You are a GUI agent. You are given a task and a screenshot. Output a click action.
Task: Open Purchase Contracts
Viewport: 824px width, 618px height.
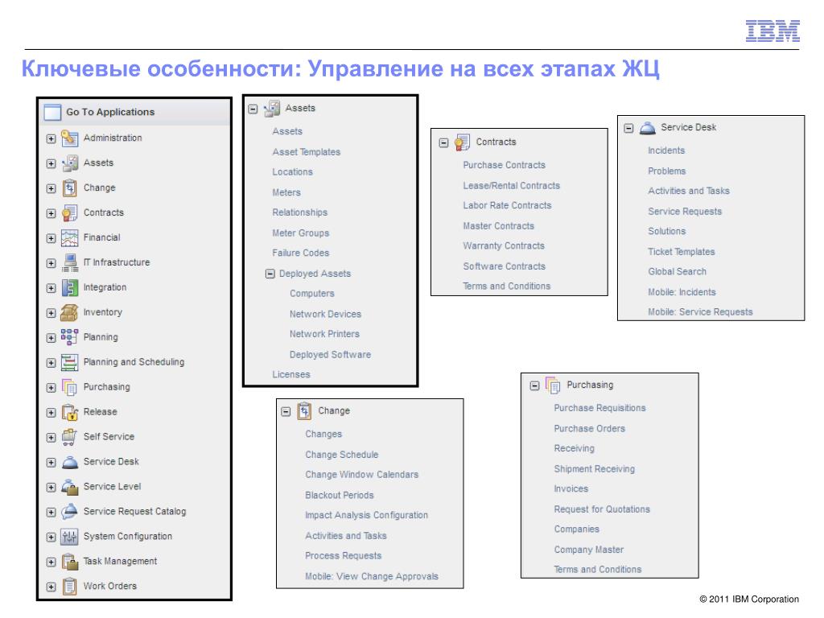click(504, 165)
